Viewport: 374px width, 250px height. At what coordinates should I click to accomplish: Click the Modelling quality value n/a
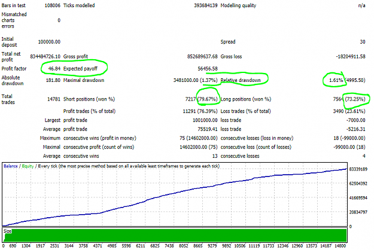(361, 5)
